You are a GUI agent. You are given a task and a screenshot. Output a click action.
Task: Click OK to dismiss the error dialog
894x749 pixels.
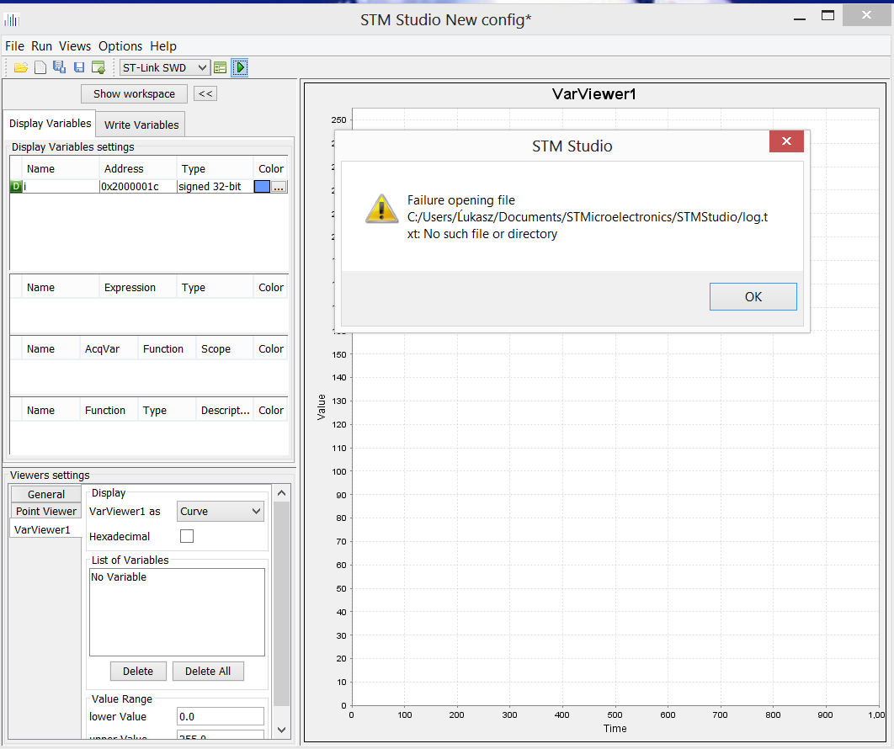(x=753, y=296)
